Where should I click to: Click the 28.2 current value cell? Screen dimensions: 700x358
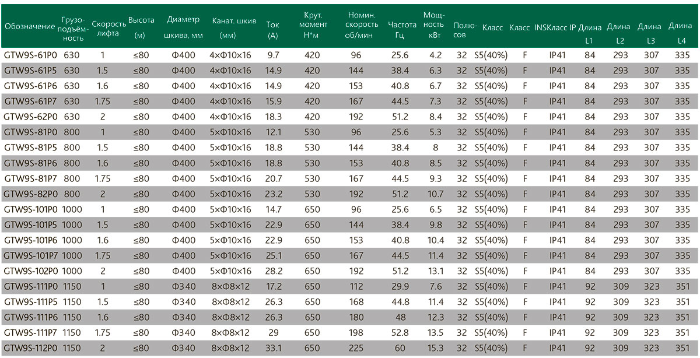click(274, 271)
